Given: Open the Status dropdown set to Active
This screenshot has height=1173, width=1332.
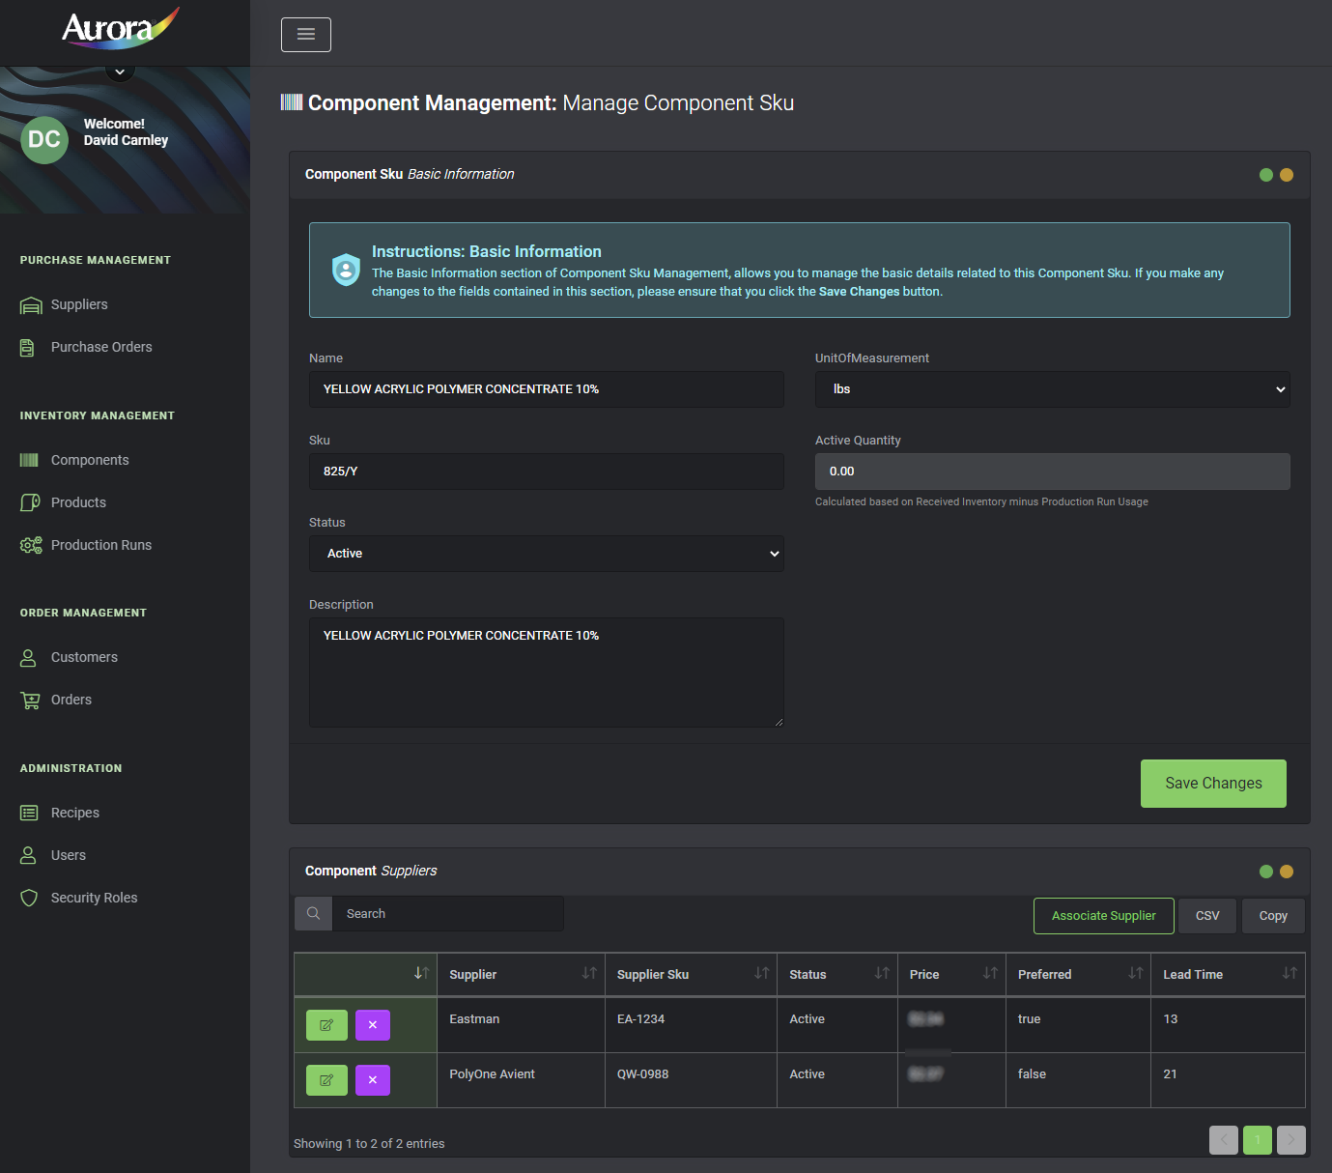Looking at the screenshot, I should [x=546, y=554].
